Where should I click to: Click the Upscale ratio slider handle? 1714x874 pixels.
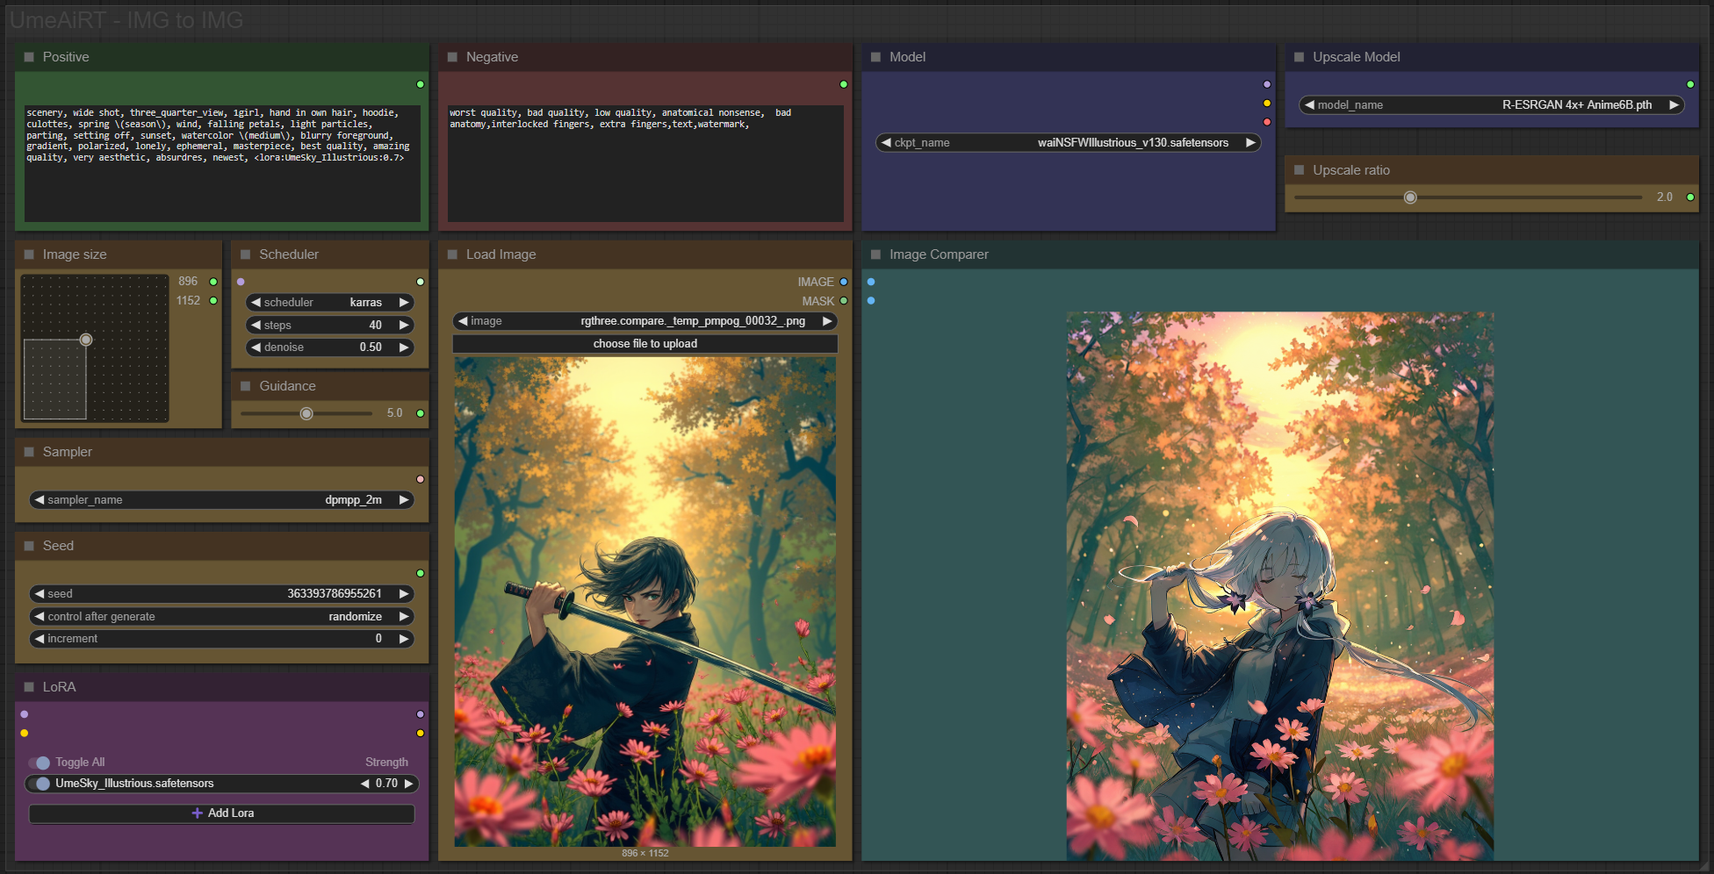click(1410, 197)
